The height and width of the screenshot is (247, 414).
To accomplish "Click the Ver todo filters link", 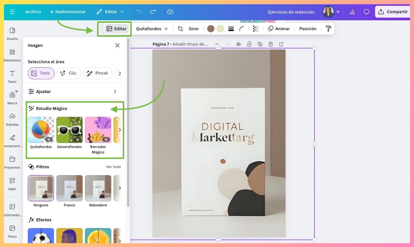I will [113, 167].
